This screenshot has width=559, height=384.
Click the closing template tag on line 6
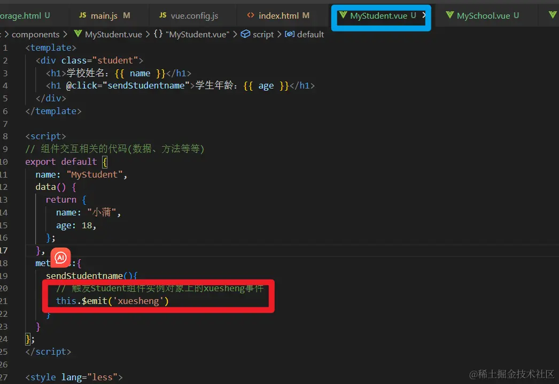pos(53,111)
